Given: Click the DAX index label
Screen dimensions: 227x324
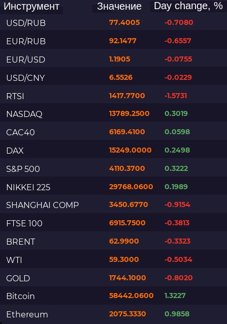Looking at the screenshot, I should click(x=15, y=151).
